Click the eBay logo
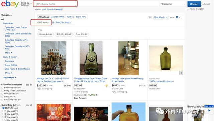Image resolution: width=214 pixels, height=121 pixels. pyautogui.click(x=10, y=4)
